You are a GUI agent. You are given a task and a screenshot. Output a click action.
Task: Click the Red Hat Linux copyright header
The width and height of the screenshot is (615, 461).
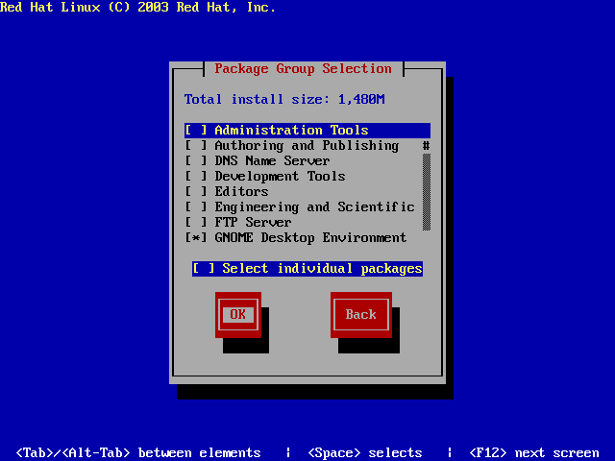point(137,7)
